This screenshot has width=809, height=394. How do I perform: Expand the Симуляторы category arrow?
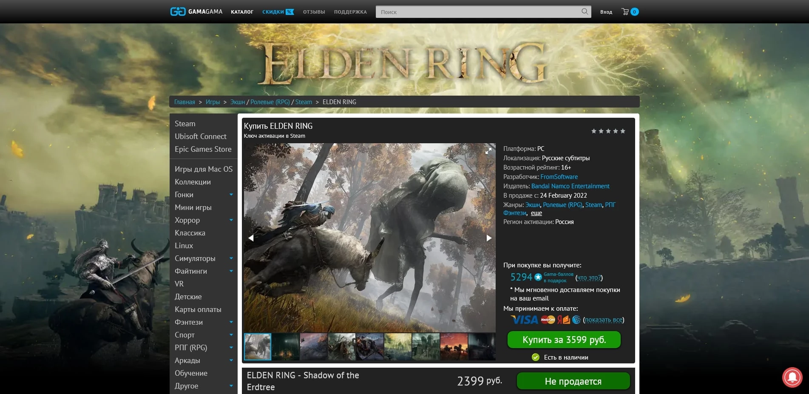231,258
